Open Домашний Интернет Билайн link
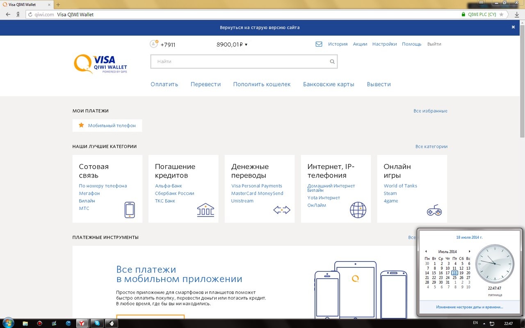The image size is (525, 328). click(x=331, y=188)
